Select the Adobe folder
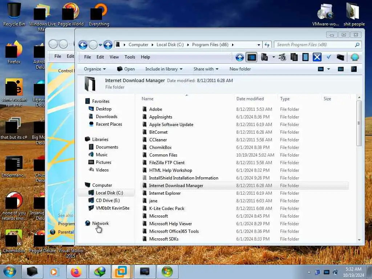 (x=155, y=109)
